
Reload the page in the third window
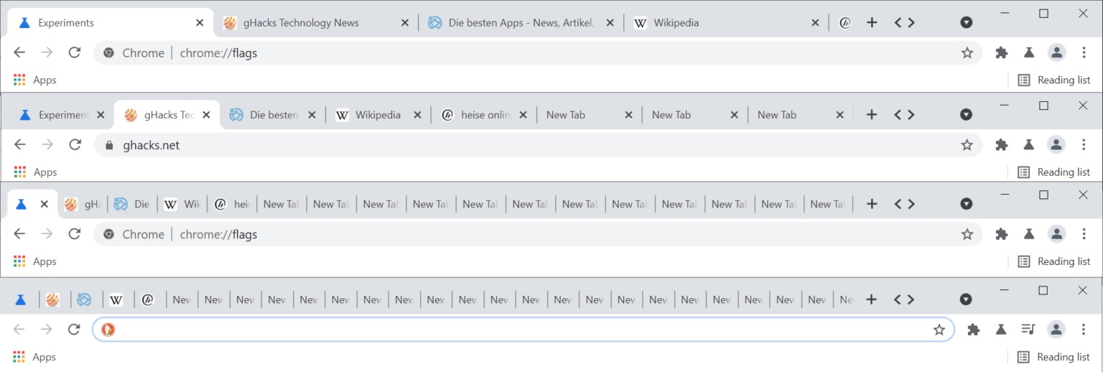point(74,233)
